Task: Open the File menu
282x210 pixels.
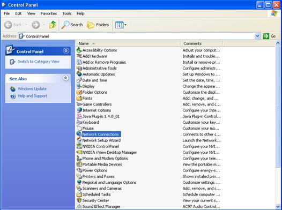Action: pyautogui.click(x=7, y=13)
